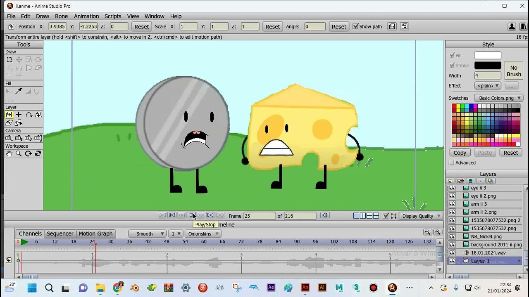
Task: Toggle the Stroke checkbox
Action: coord(452,65)
